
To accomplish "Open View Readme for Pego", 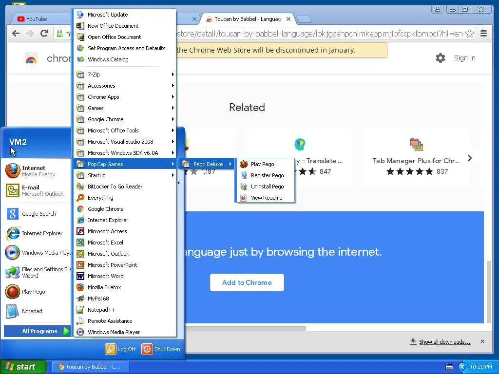I will point(266,198).
